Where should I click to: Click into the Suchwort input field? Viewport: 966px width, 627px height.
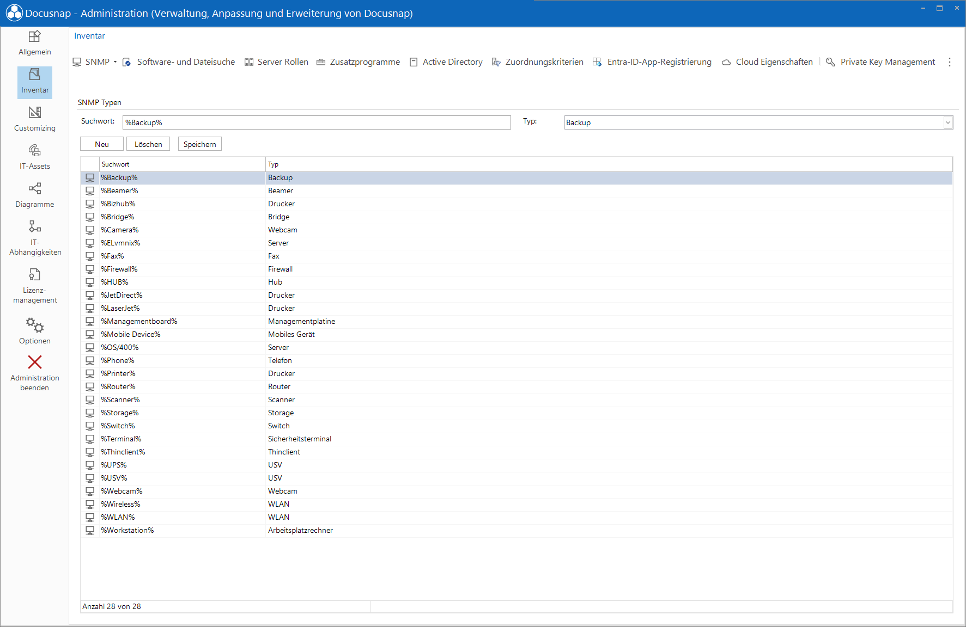pos(317,122)
